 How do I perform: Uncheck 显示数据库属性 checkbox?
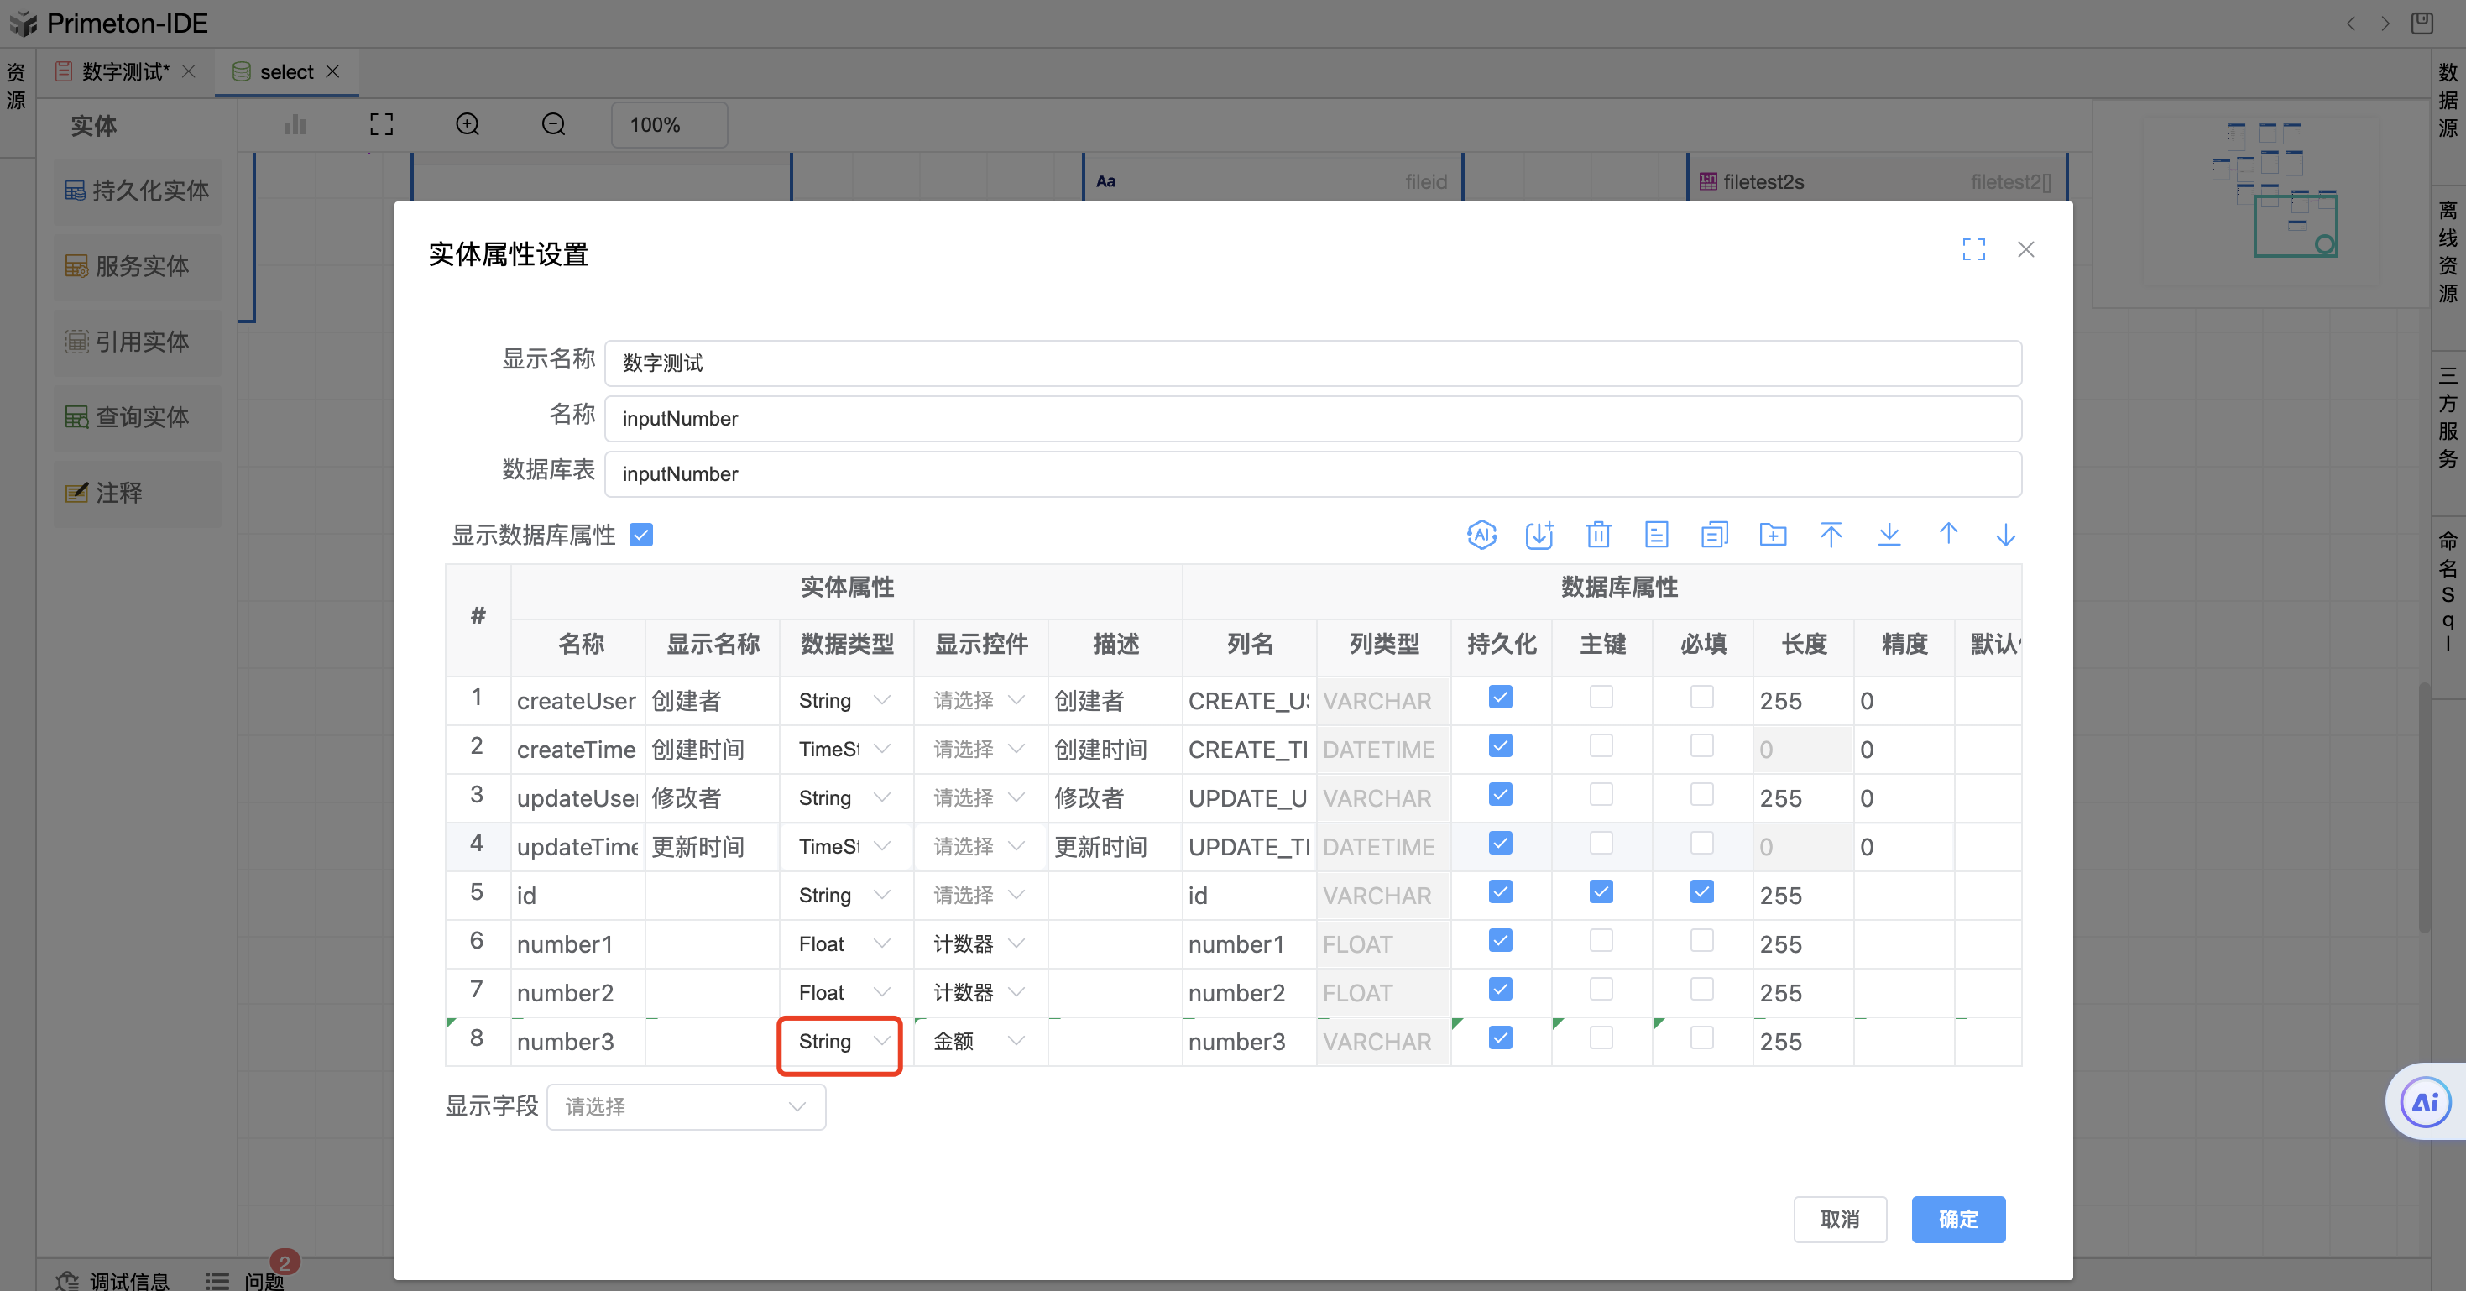coord(641,535)
